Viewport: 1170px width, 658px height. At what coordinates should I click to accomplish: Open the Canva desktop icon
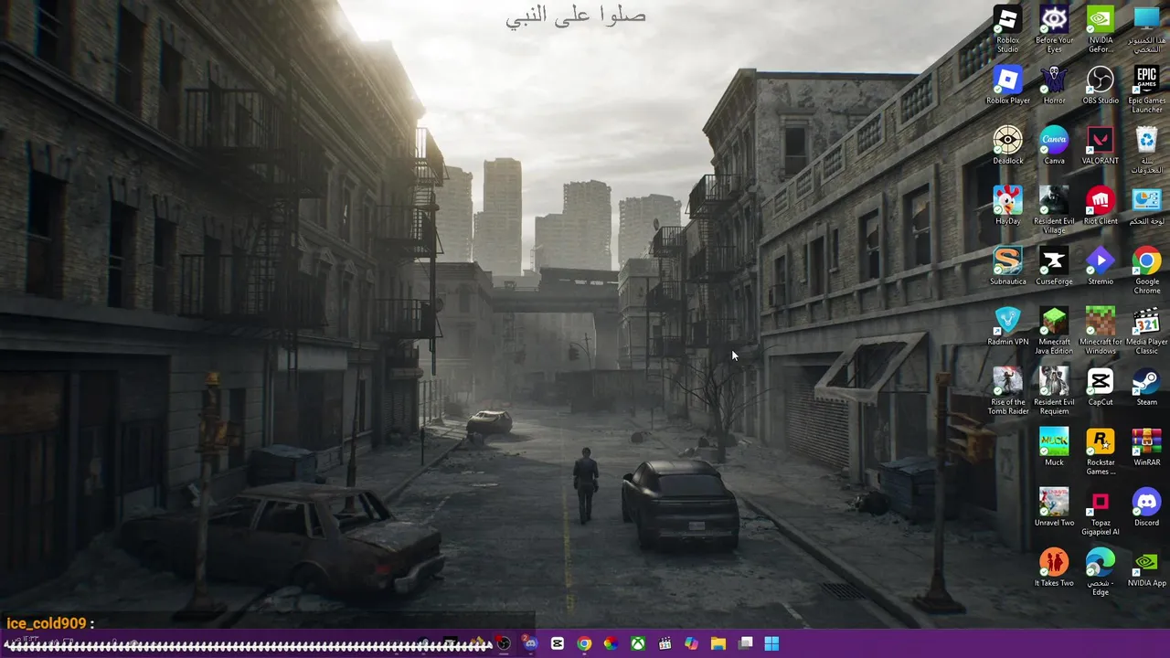[1054, 145]
